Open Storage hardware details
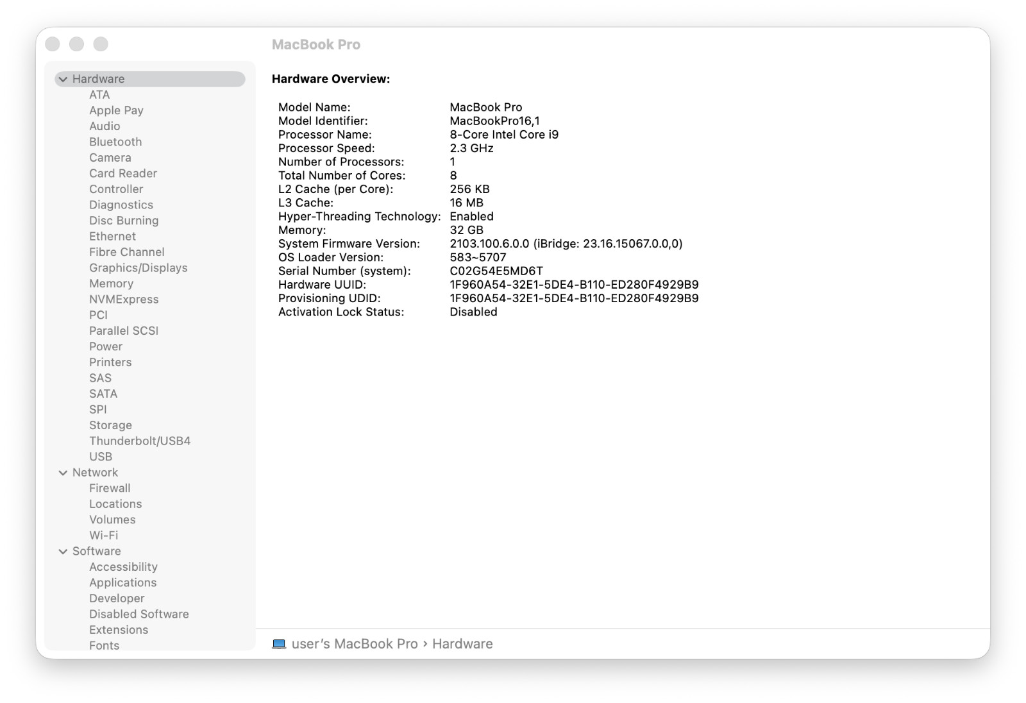1026x703 pixels. 110,425
